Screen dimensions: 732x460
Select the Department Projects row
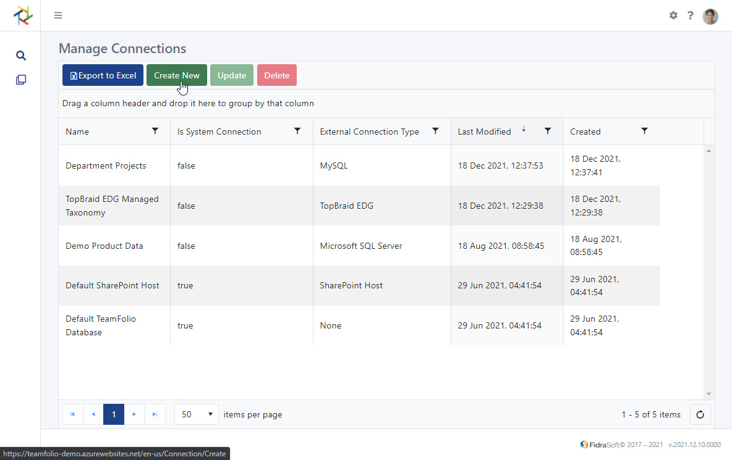click(x=106, y=165)
